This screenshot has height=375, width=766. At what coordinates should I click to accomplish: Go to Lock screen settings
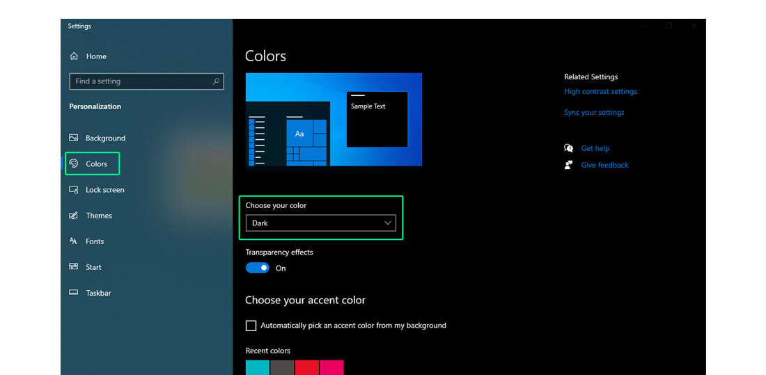[x=105, y=190]
